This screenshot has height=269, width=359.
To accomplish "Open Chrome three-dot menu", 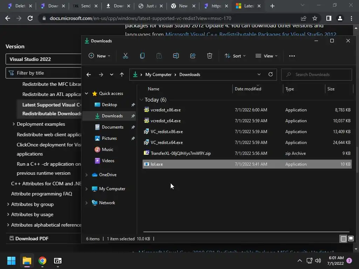I will click(x=351, y=18).
